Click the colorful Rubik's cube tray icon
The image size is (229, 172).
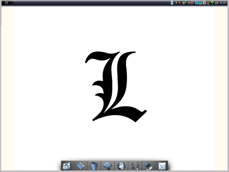coord(208,3)
